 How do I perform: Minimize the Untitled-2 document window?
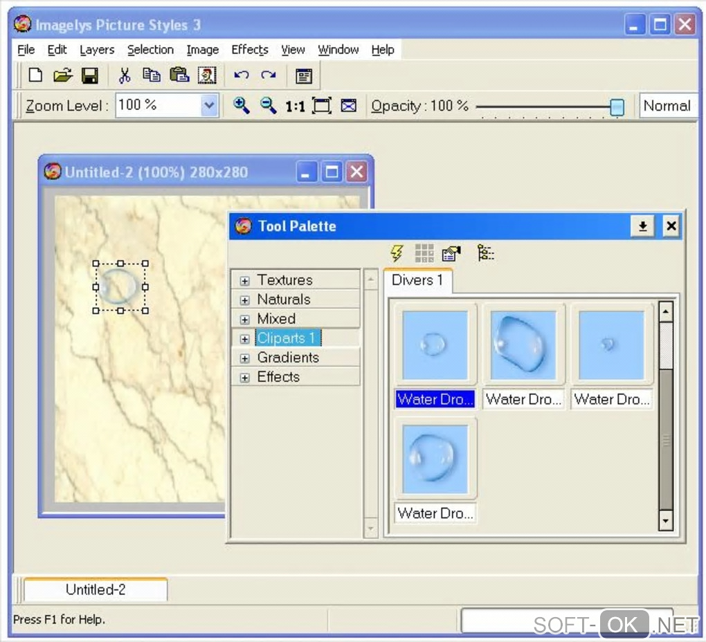pos(306,172)
